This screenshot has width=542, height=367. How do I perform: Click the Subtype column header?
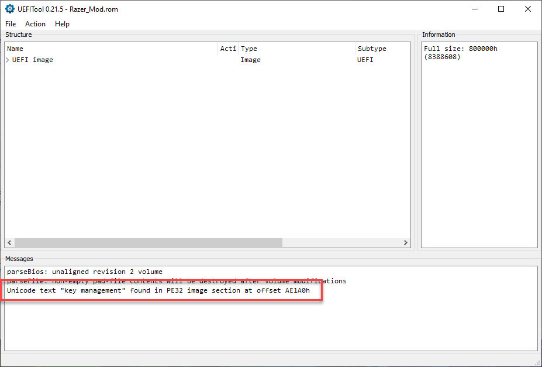382,49
